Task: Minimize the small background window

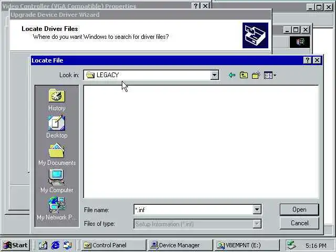Action: click(287, 29)
